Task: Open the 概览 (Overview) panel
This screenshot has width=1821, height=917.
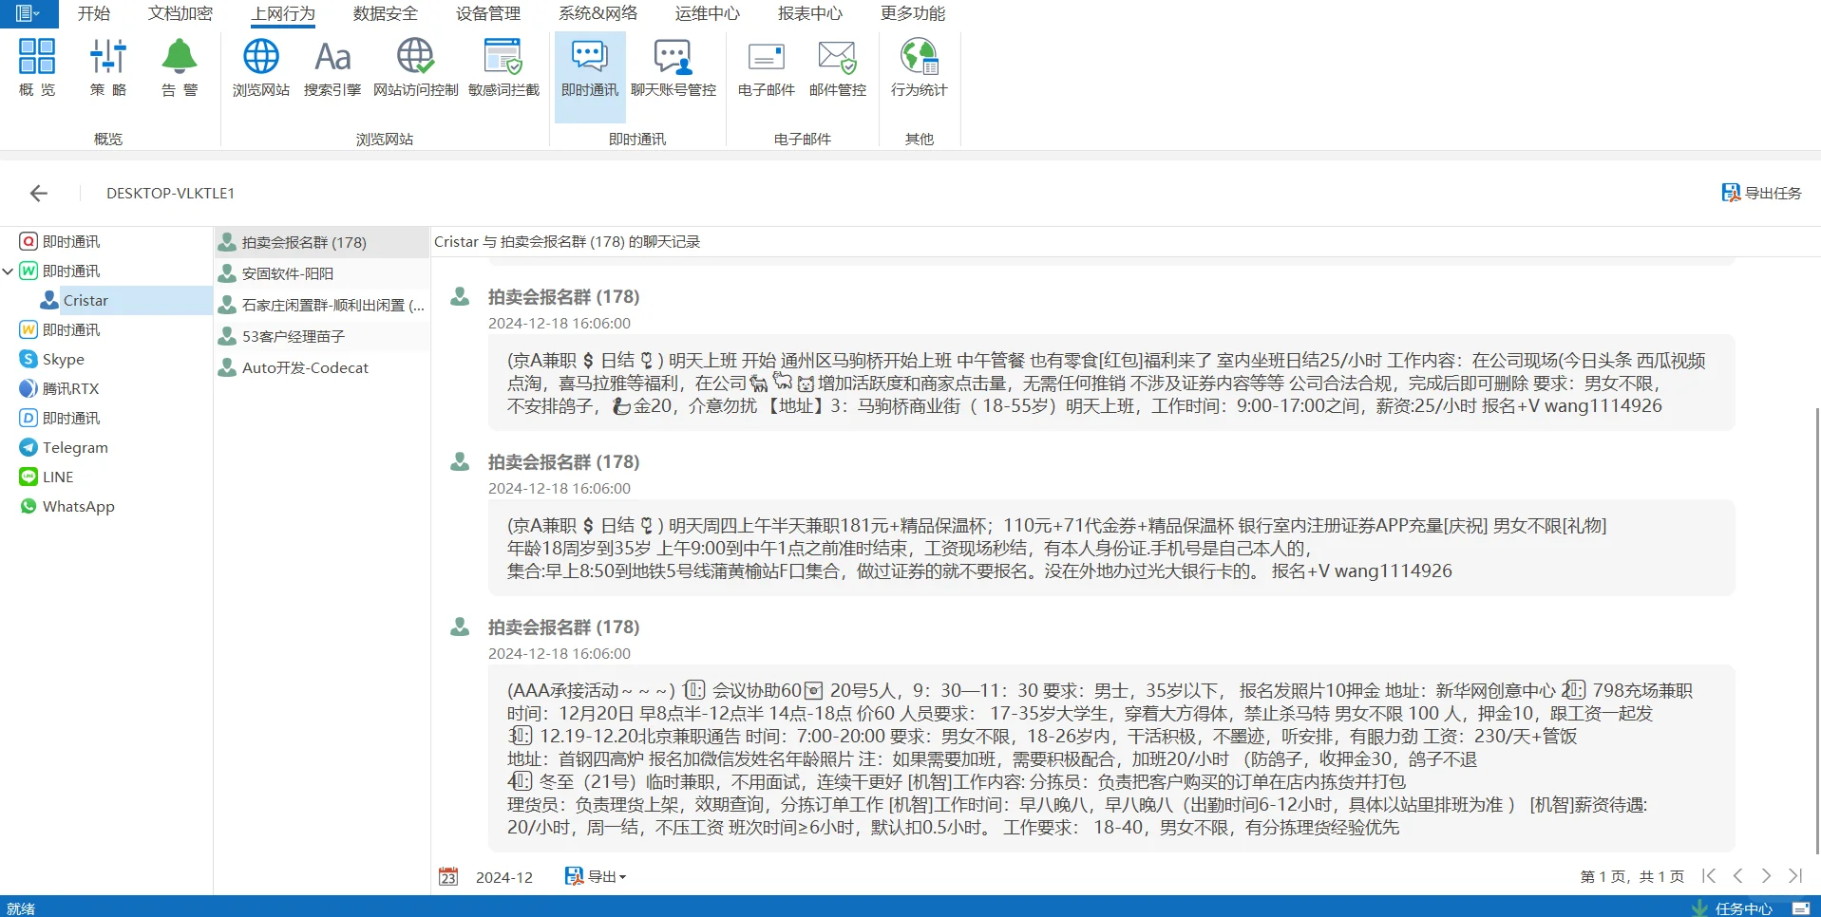Action: click(36, 66)
